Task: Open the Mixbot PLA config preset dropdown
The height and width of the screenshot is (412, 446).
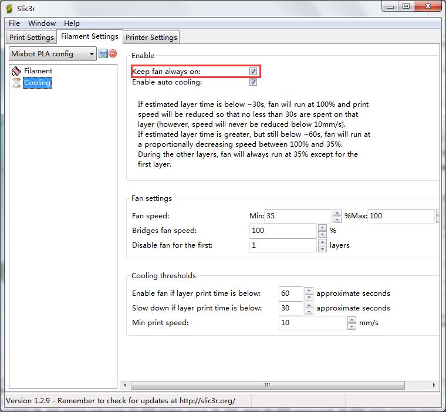Action: click(53, 54)
